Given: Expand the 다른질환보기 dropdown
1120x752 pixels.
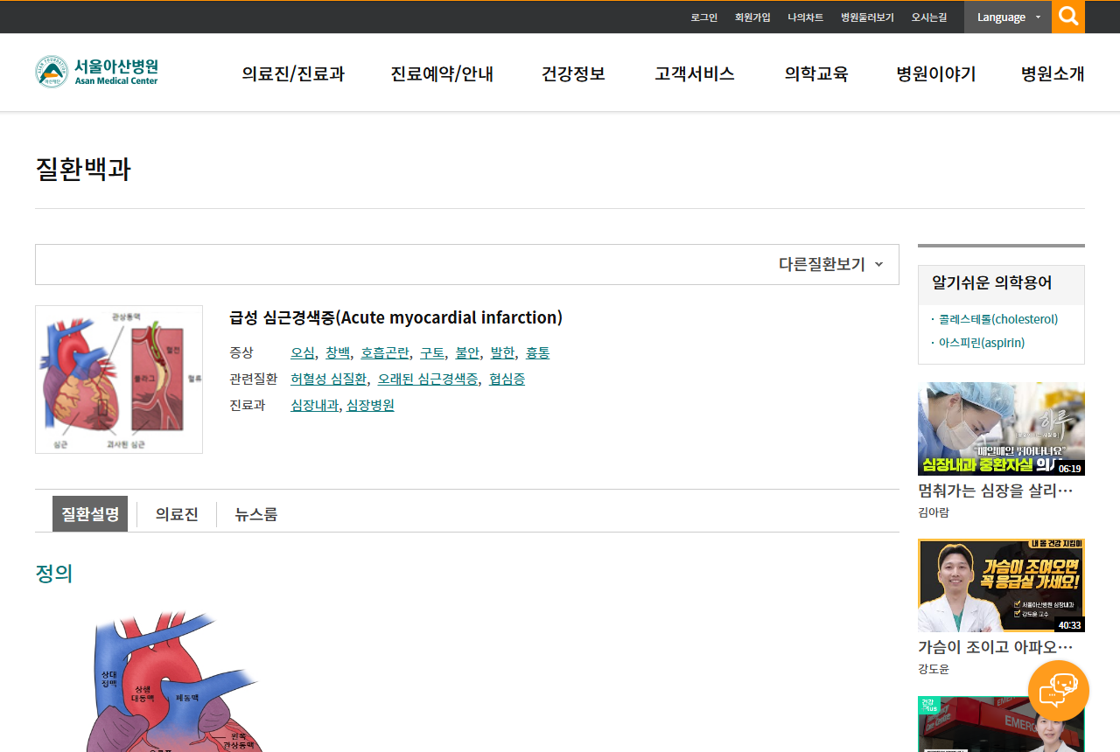Looking at the screenshot, I should [831, 264].
